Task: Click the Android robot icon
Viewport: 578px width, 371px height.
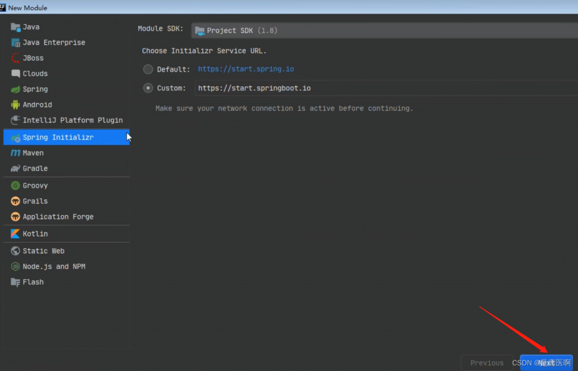Action: pyautogui.click(x=15, y=105)
